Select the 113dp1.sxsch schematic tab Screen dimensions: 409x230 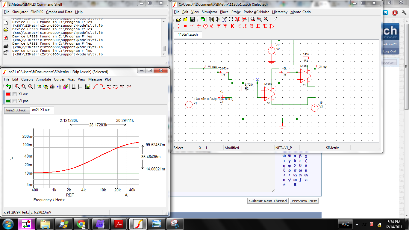pos(188,34)
